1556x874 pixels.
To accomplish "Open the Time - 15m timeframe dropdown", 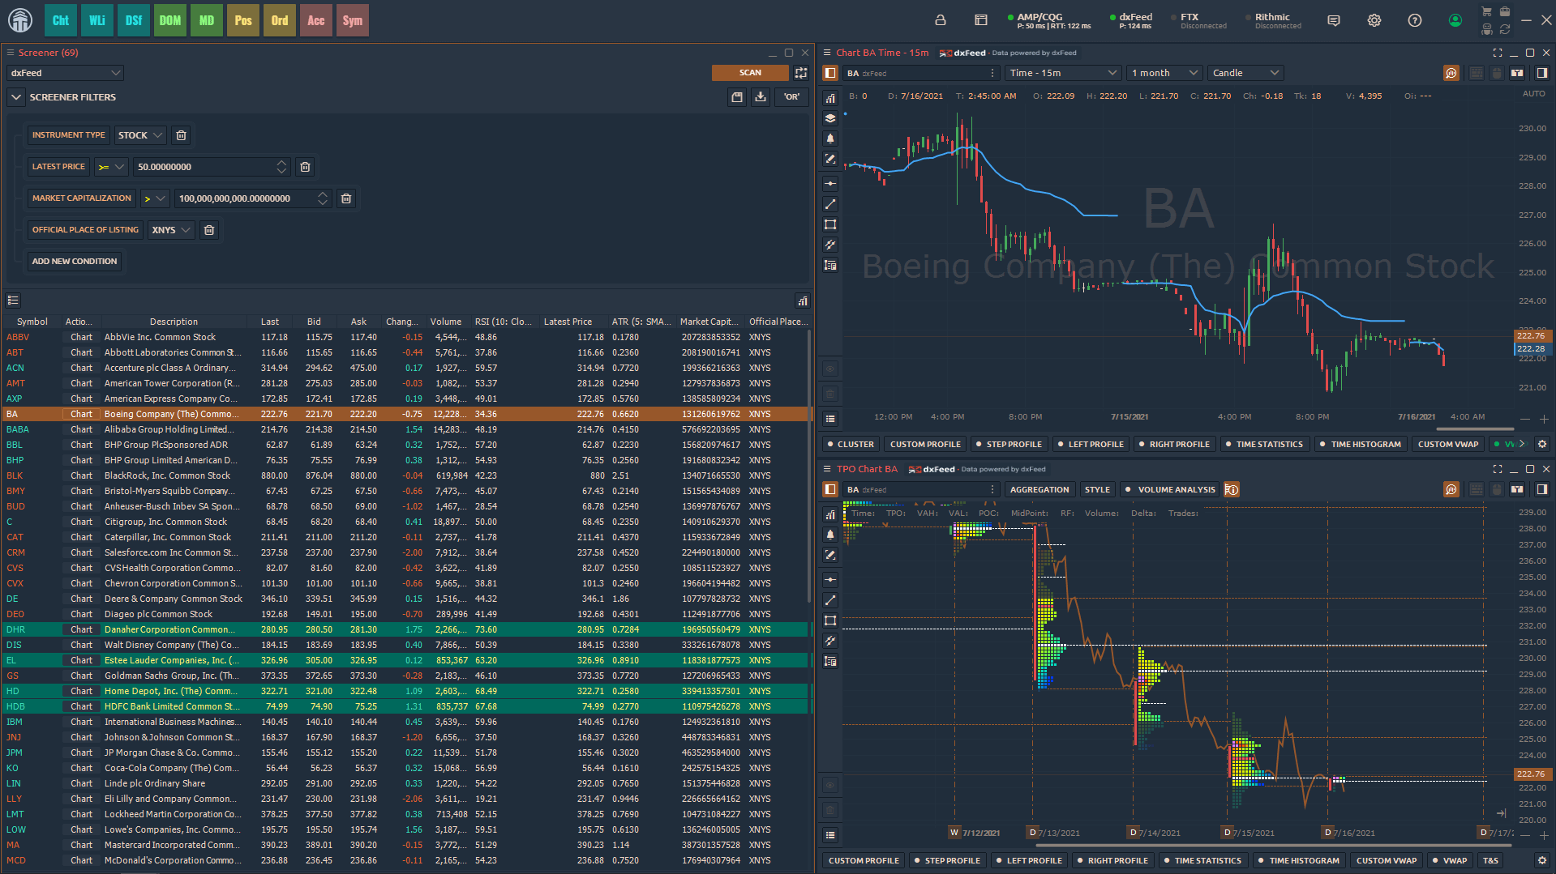I will pos(1063,73).
